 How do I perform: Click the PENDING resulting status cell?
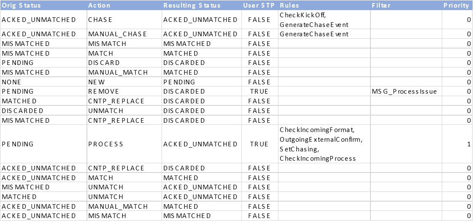click(202, 82)
